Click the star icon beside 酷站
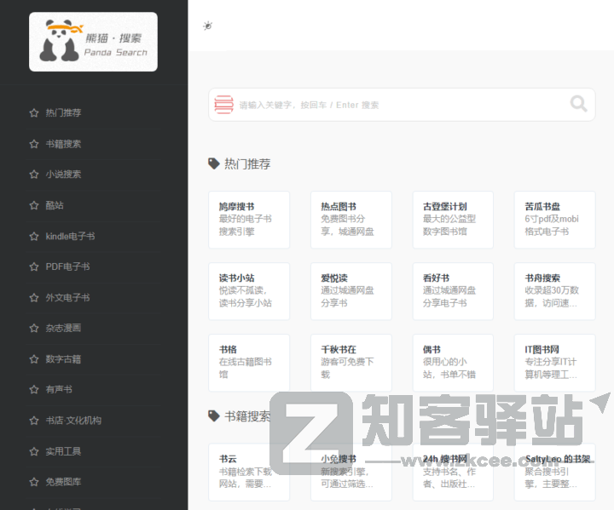This screenshot has height=510, width=614. point(34,205)
